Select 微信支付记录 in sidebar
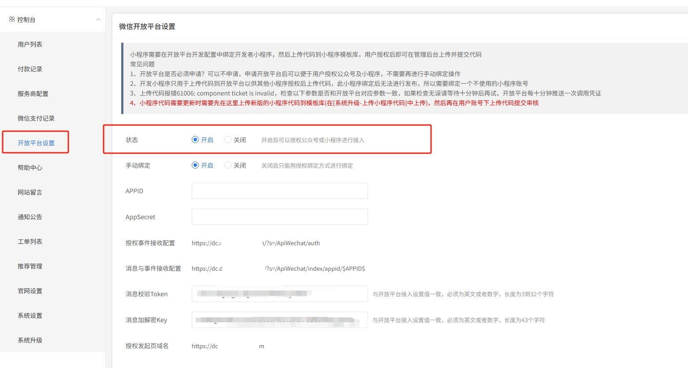 tap(36, 118)
